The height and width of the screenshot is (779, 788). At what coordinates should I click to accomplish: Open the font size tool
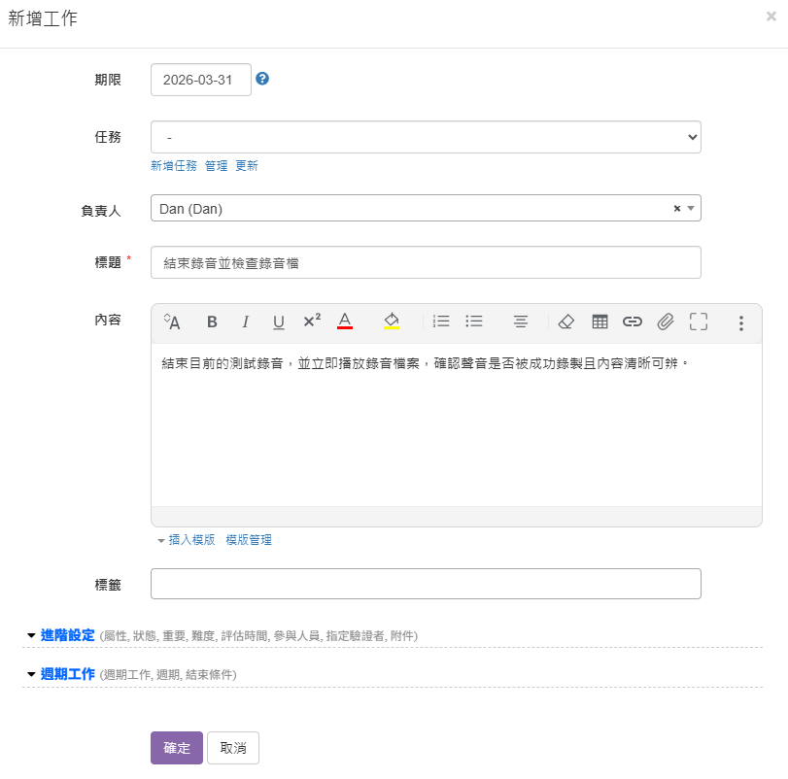[172, 322]
